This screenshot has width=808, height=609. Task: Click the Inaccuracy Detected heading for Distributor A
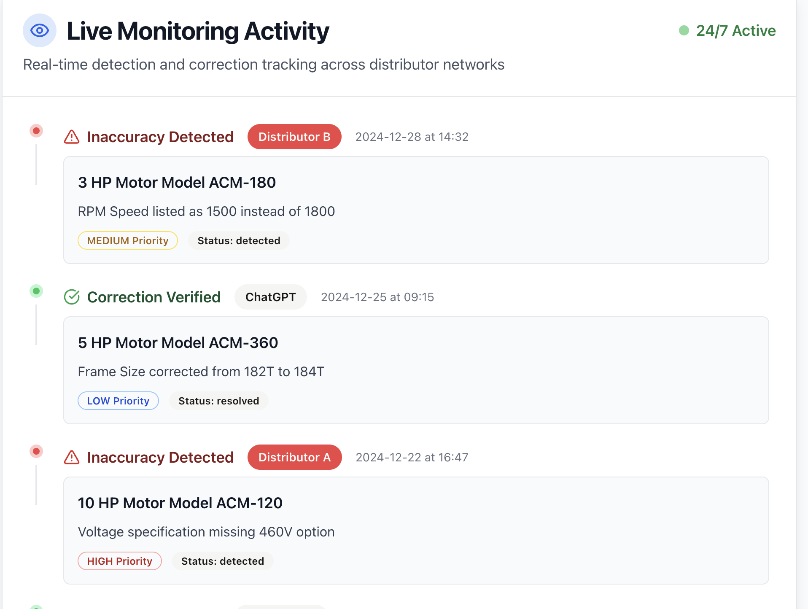pyautogui.click(x=160, y=457)
